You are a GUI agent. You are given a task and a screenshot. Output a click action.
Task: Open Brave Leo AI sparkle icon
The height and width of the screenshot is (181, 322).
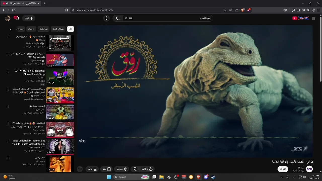[x=308, y=10]
